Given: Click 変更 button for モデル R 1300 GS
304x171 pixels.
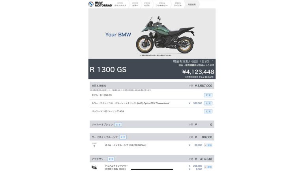Looking at the screenshot, I should 208,95.
